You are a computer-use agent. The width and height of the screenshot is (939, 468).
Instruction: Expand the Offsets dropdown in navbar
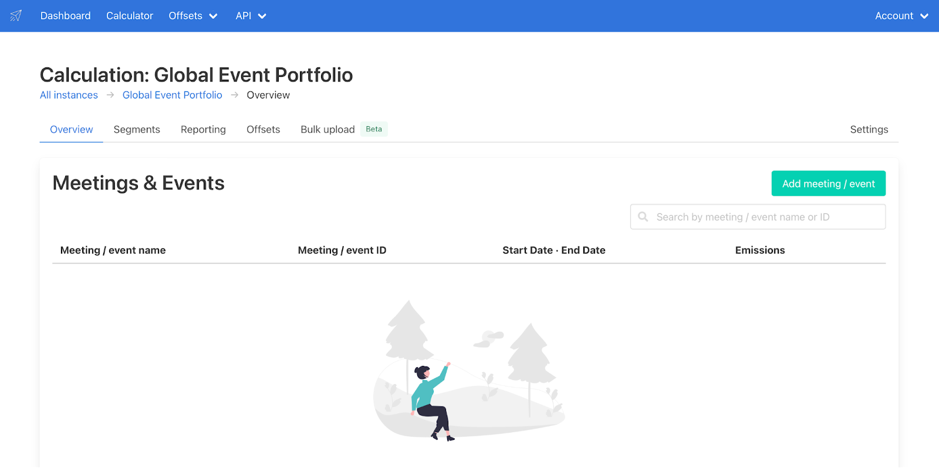(192, 16)
